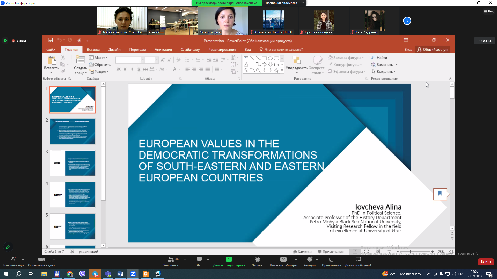This screenshot has width=497, height=279.
Task: Click the Zoom Record circle icon
Action: (x=257, y=259)
